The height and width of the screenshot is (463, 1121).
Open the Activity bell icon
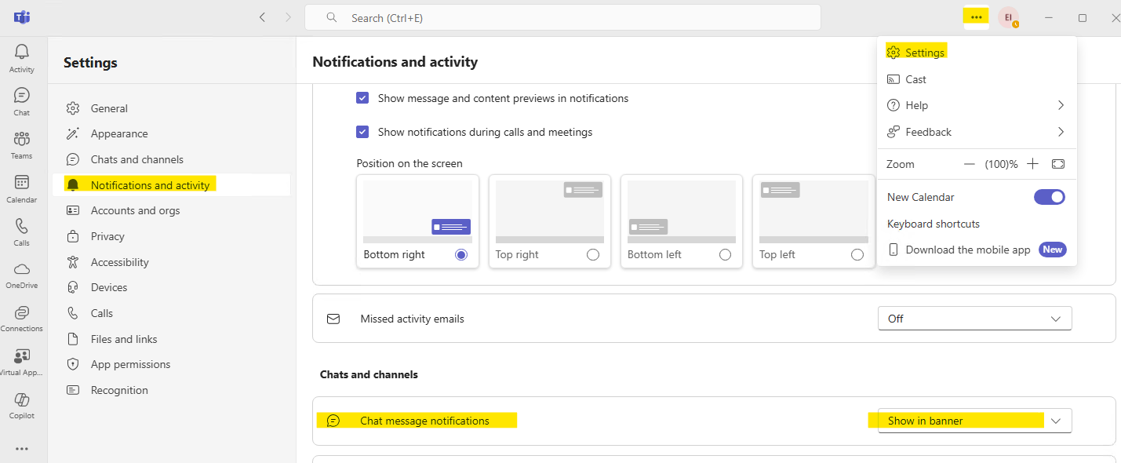(x=22, y=53)
